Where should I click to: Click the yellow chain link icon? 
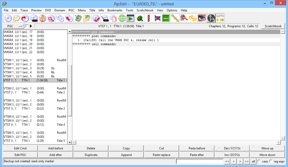[x=175, y=18]
